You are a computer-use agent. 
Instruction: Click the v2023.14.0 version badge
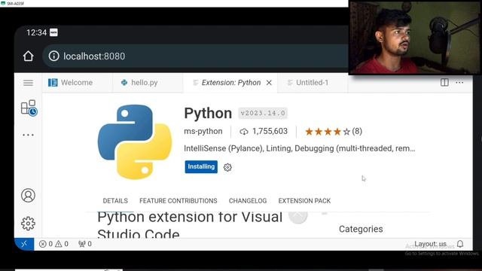[263, 113]
